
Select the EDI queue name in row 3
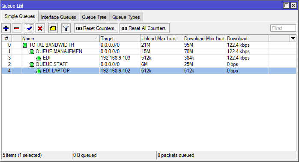pyautogui.click(x=47, y=58)
